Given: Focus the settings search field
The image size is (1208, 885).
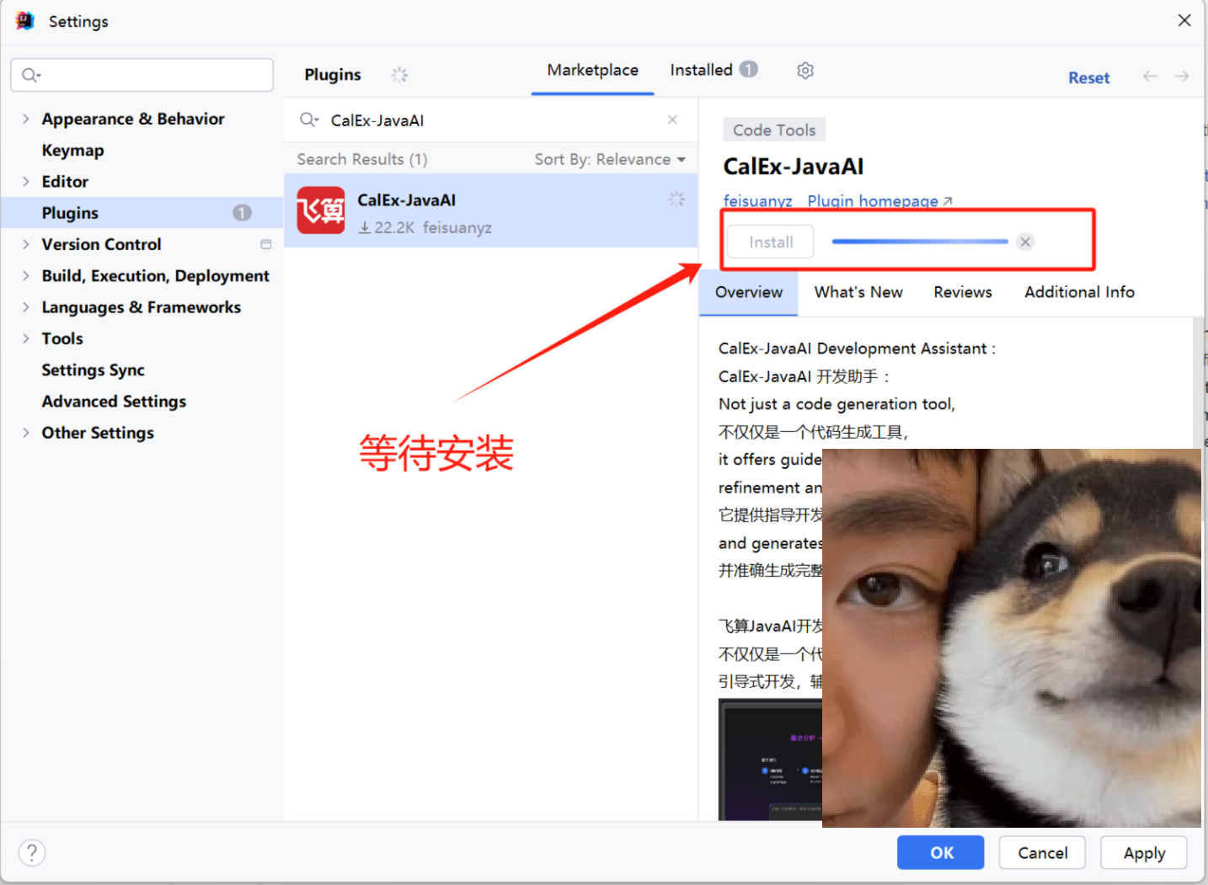Looking at the screenshot, I should (142, 75).
